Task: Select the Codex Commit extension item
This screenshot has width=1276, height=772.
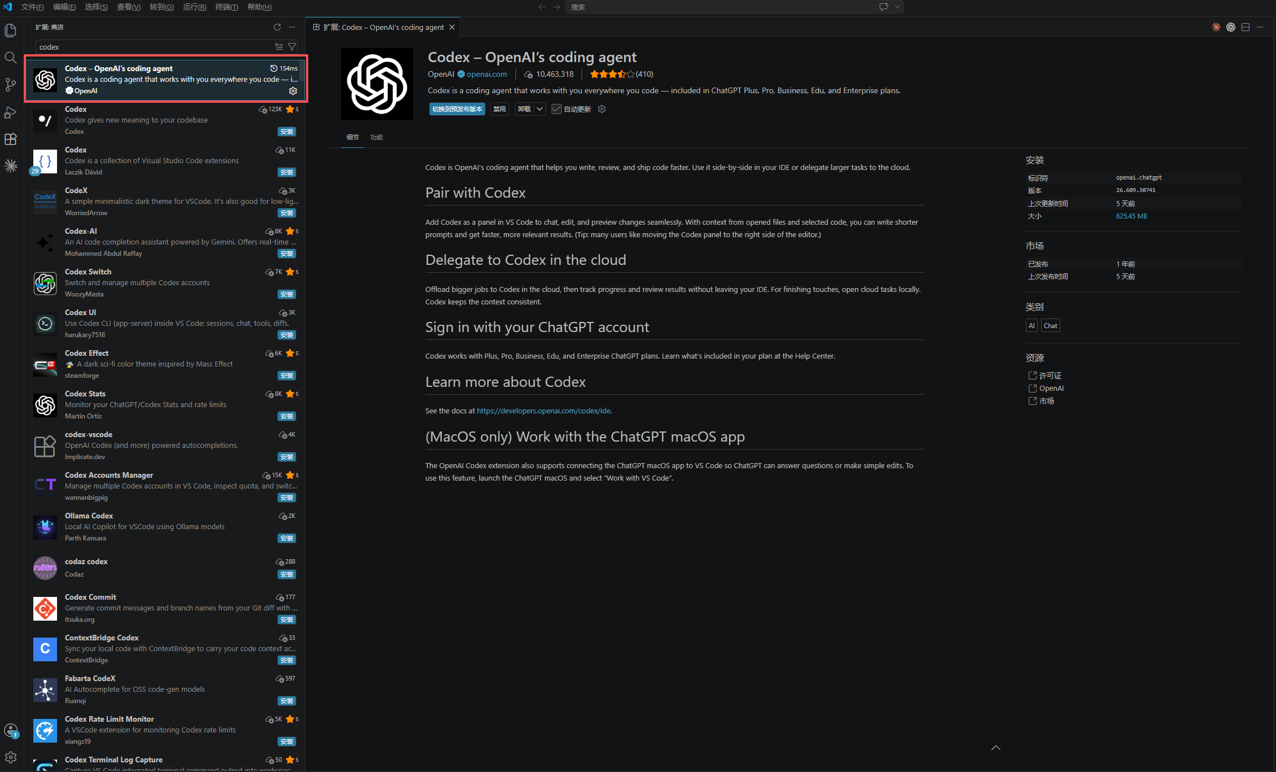Action: 165,608
